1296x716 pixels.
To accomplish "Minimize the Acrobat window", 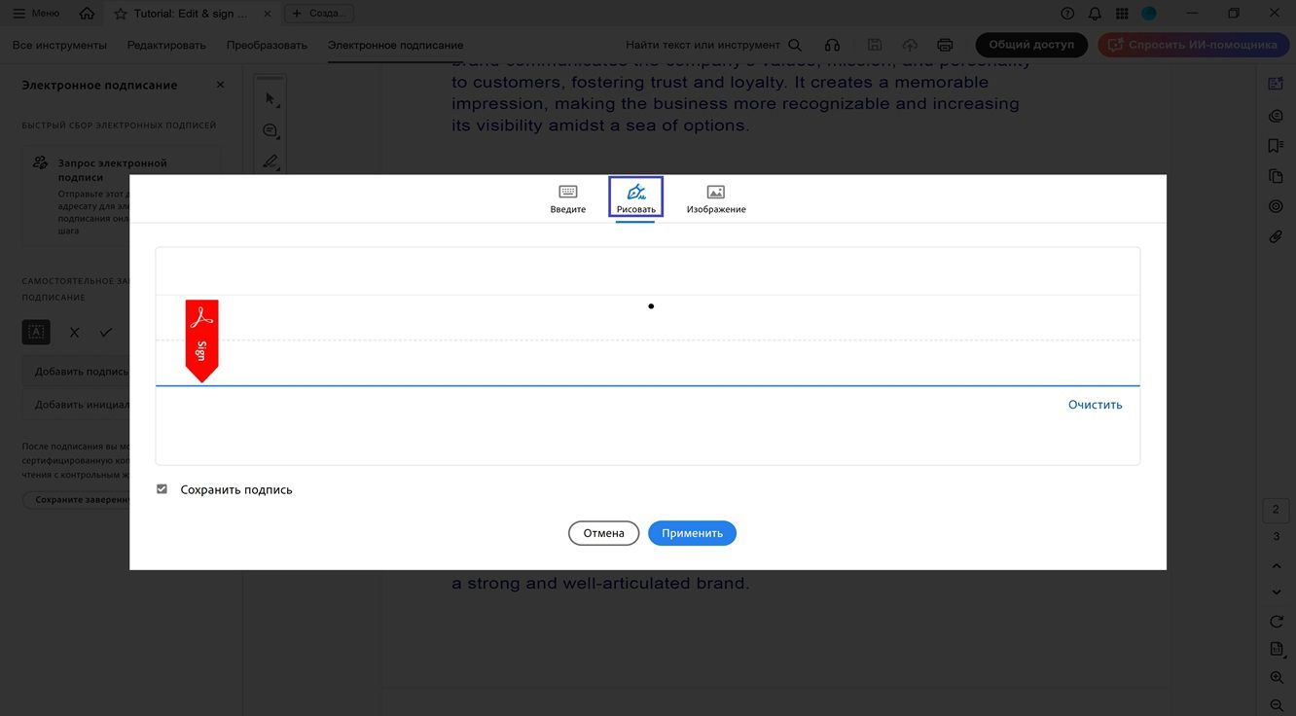I will 1193,14.
